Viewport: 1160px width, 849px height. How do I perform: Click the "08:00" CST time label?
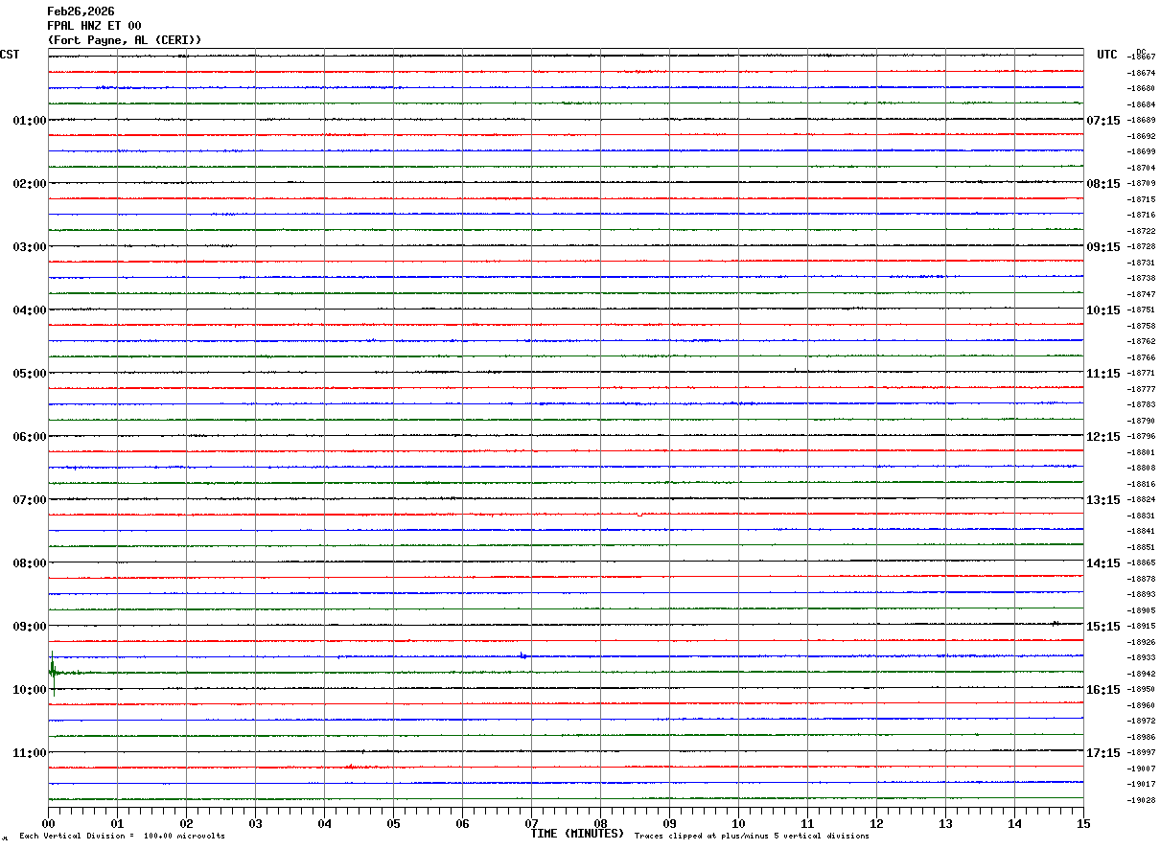30,563
